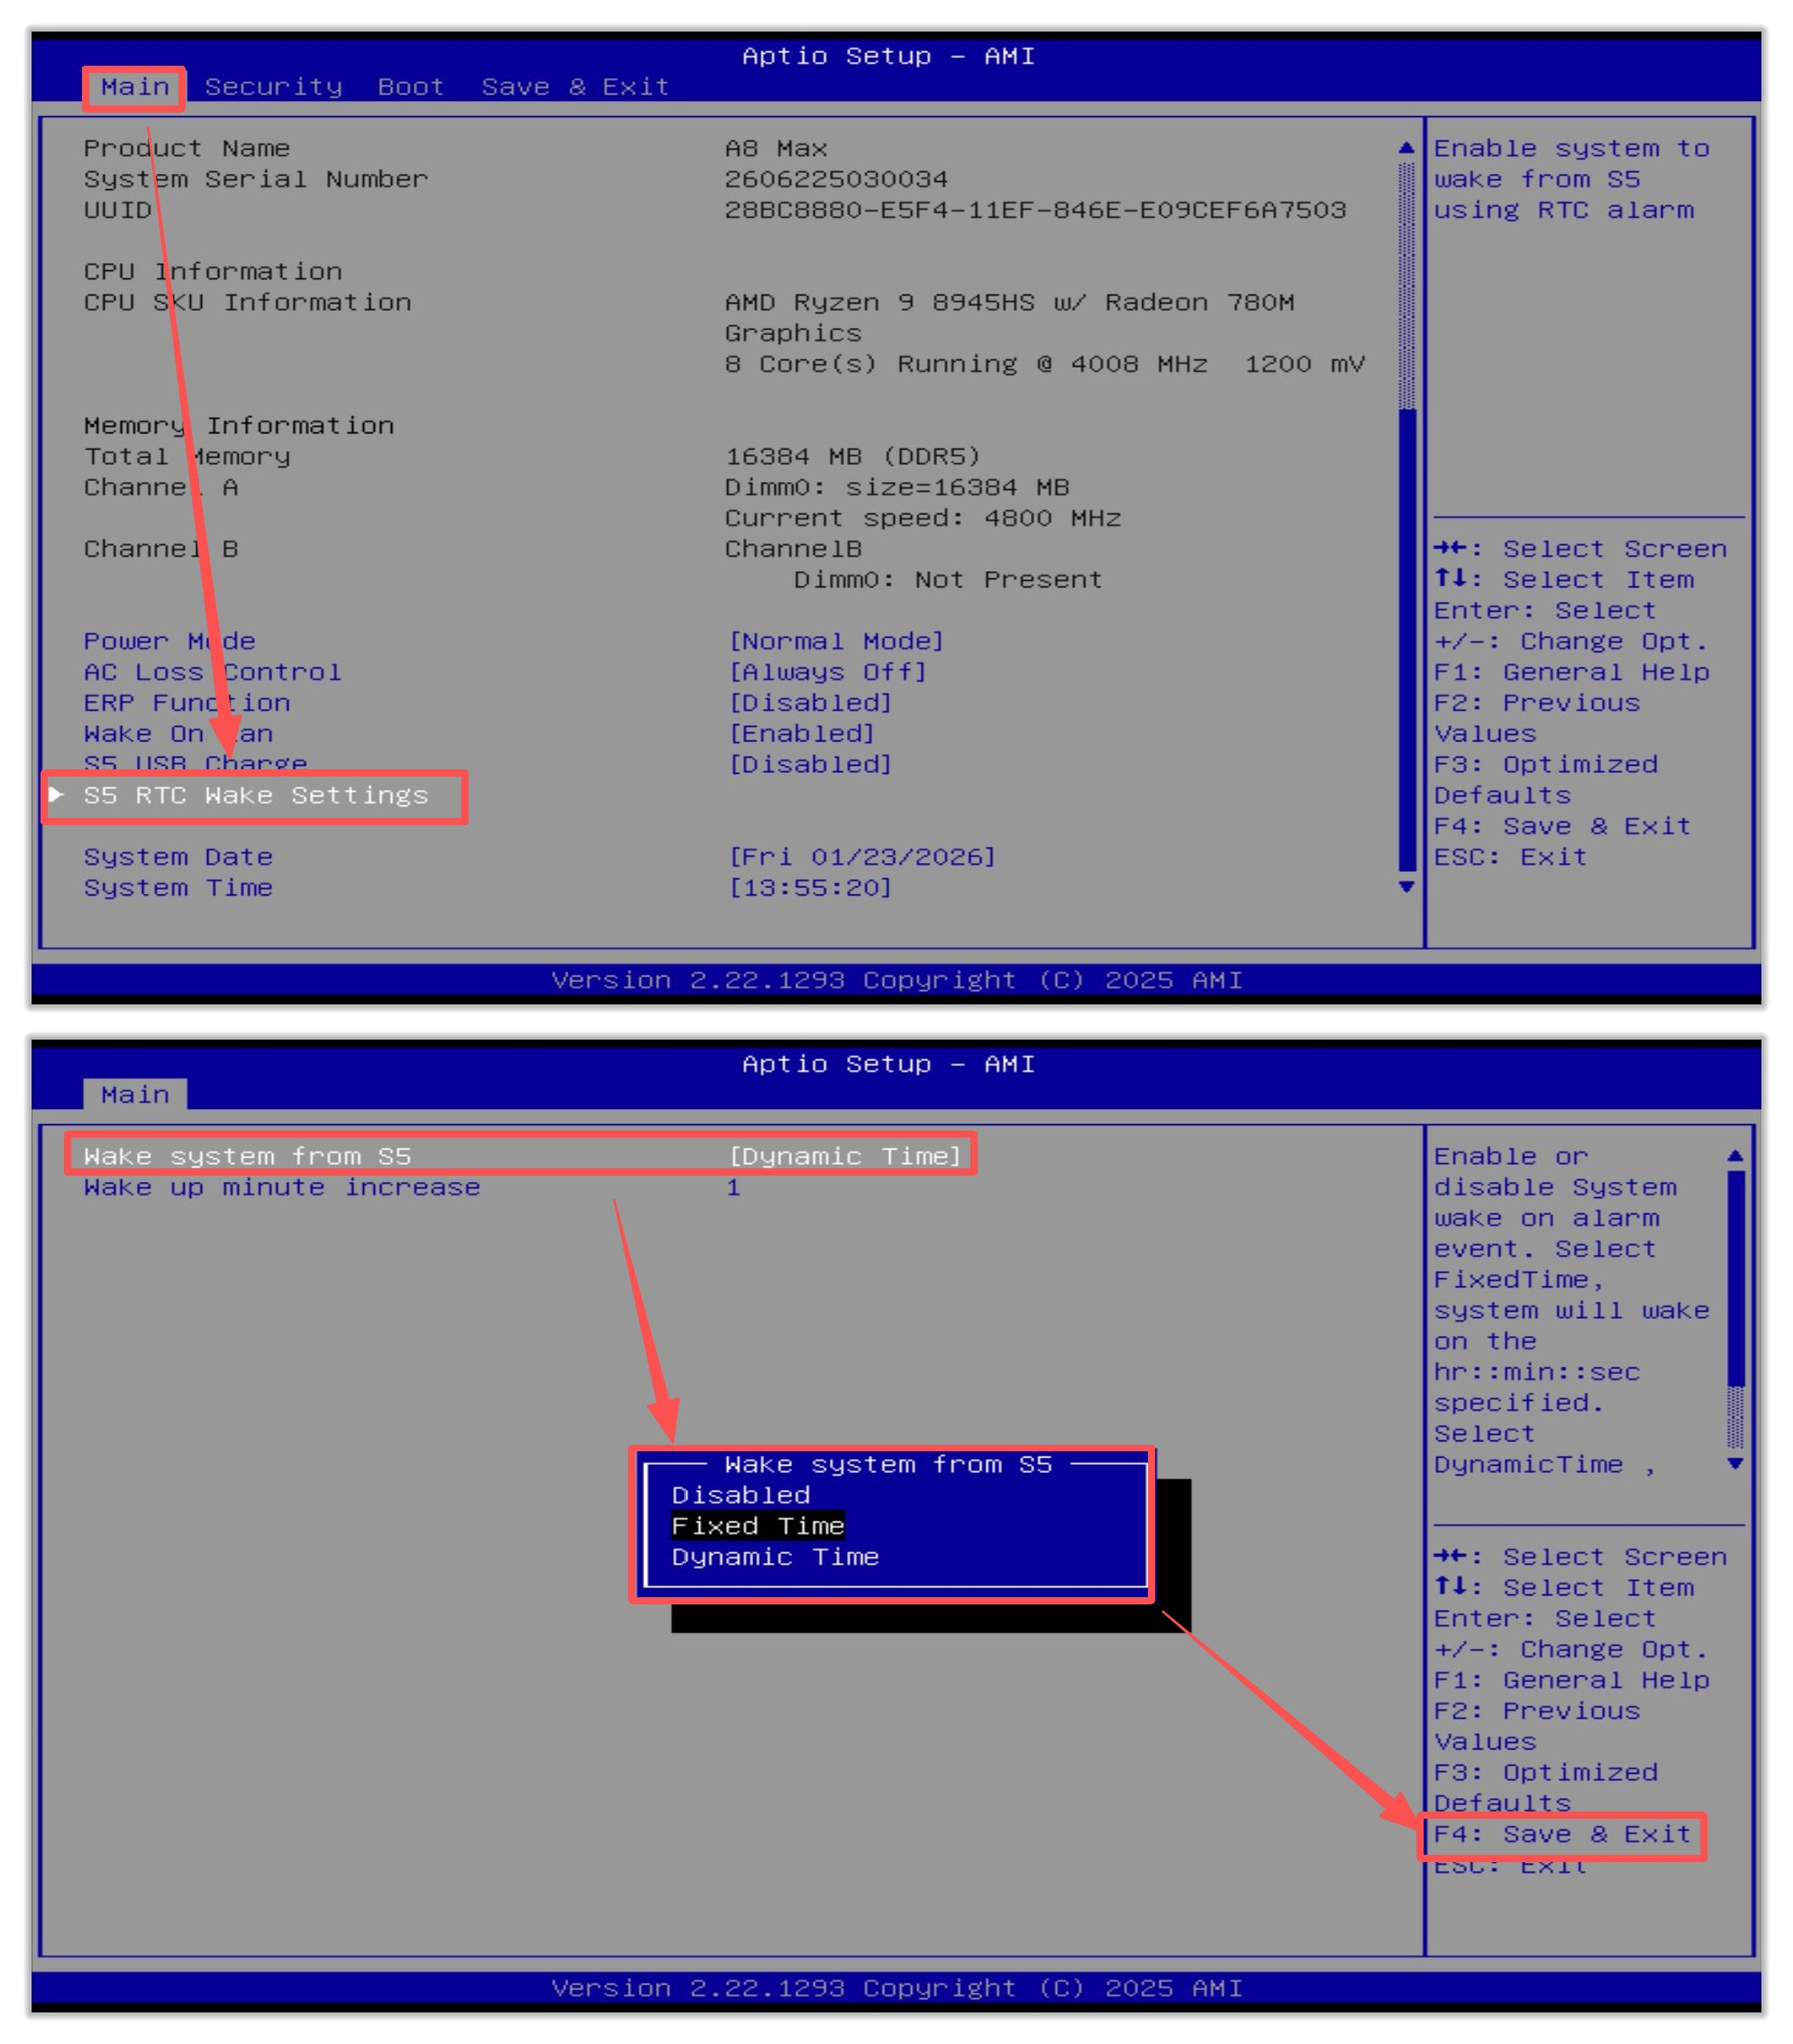Switch to the Boot tab
This screenshot has width=1793, height=2044.
point(410,87)
